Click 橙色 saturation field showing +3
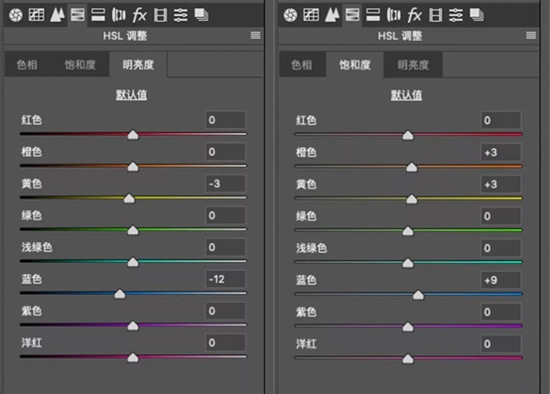This screenshot has width=550, height=394. 500,153
